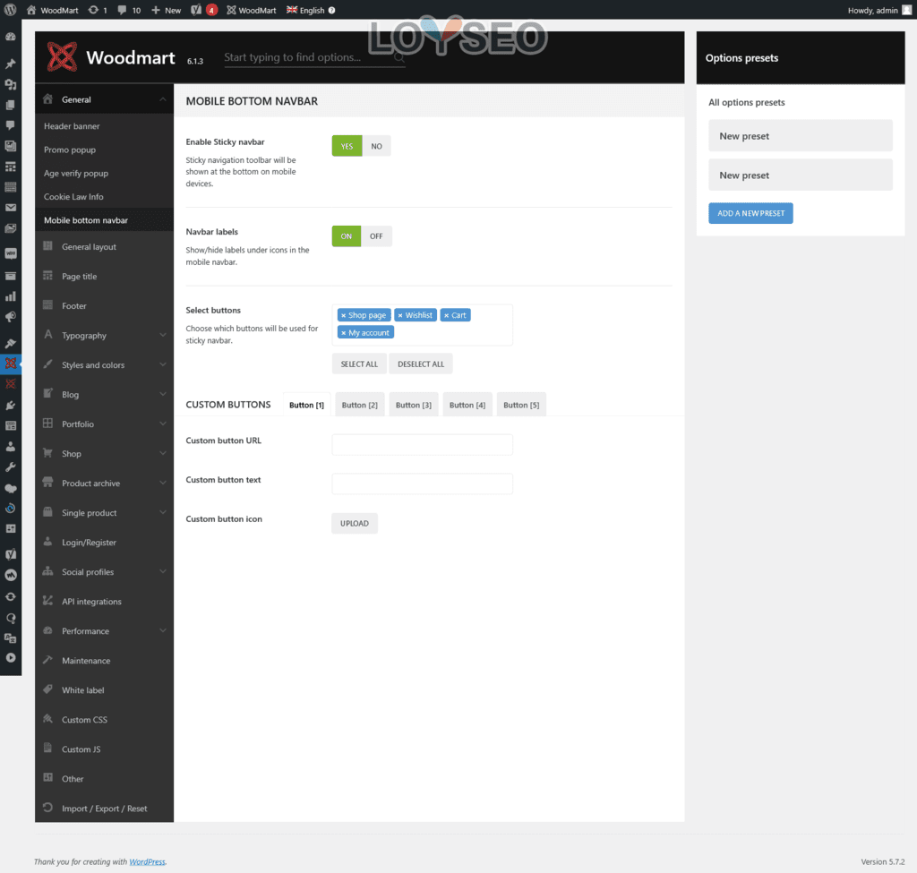This screenshot has width=917, height=873.
Task: Expand the Product archive section
Action: pyautogui.click(x=163, y=483)
